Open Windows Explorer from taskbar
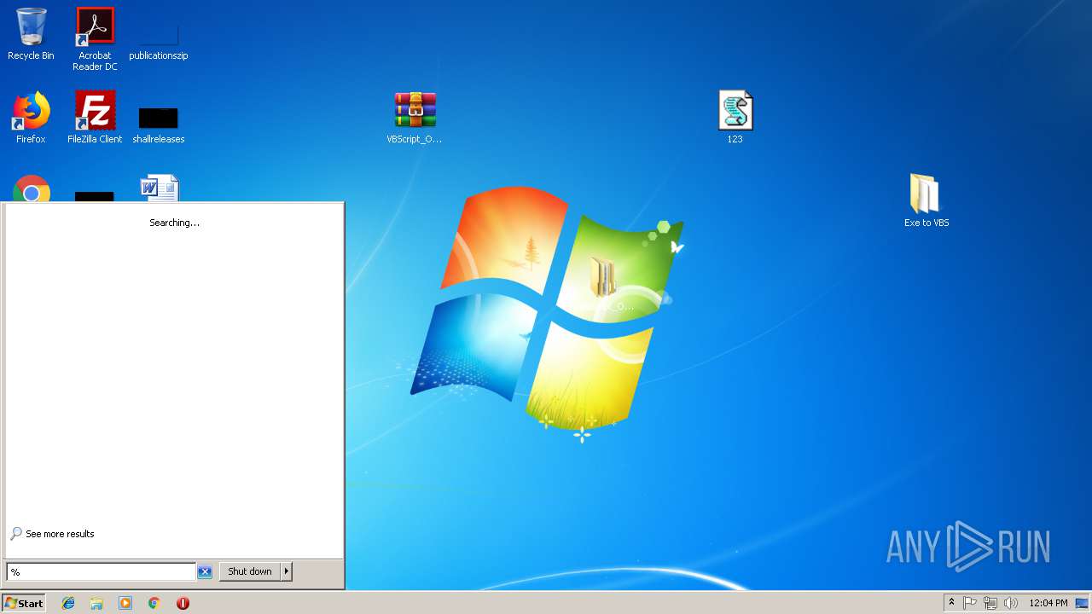Viewport: 1092px width, 614px height. pos(96,603)
